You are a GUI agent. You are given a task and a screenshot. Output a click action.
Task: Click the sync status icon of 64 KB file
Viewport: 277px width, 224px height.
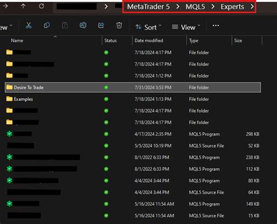106,192
